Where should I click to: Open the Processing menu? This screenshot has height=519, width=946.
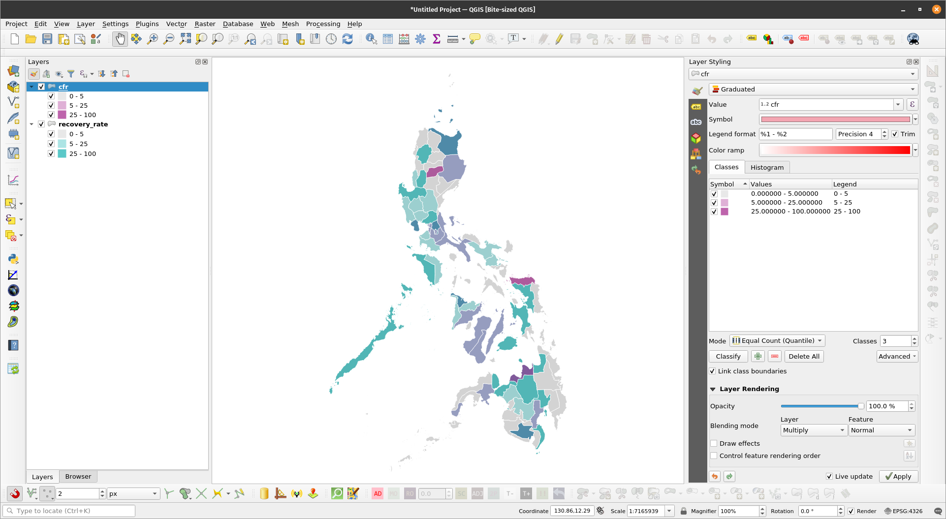pyautogui.click(x=323, y=24)
